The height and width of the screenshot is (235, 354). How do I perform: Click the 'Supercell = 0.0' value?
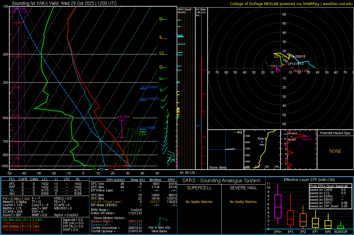tap(73, 220)
